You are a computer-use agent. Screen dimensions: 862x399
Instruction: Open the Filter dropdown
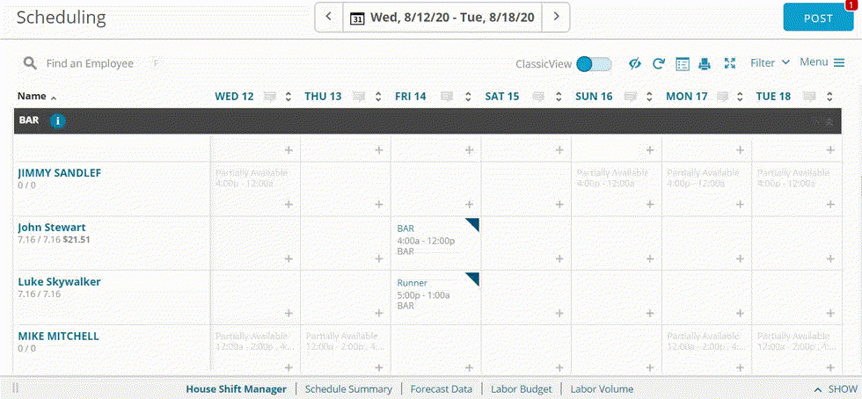coord(770,62)
